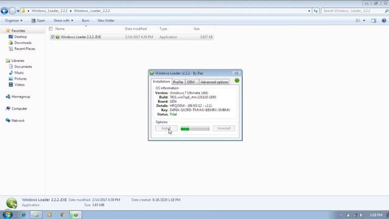Open Computer in the navigation pane

[x=19, y=108]
